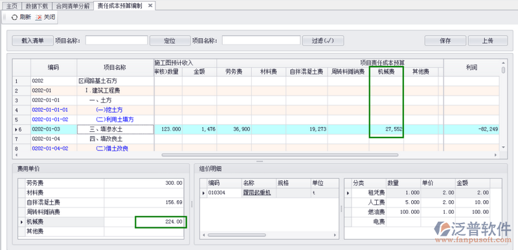The image size is (518, 250).
Task: Select the 项目名称 column header in grid
Action: tap(115, 68)
